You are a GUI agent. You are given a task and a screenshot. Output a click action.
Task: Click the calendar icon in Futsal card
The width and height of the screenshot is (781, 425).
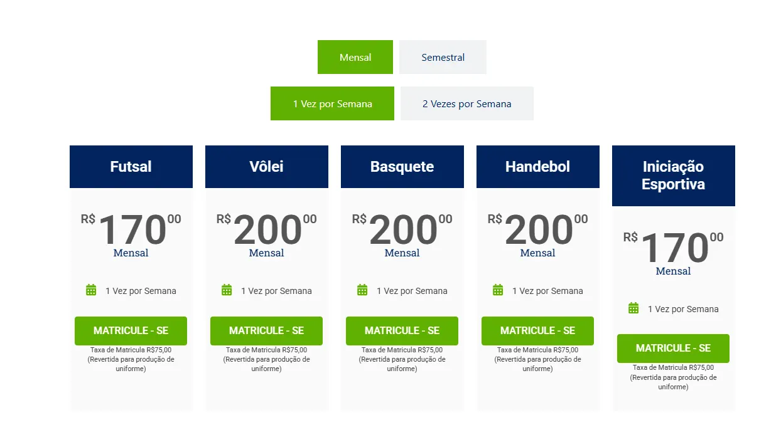click(x=91, y=290)
